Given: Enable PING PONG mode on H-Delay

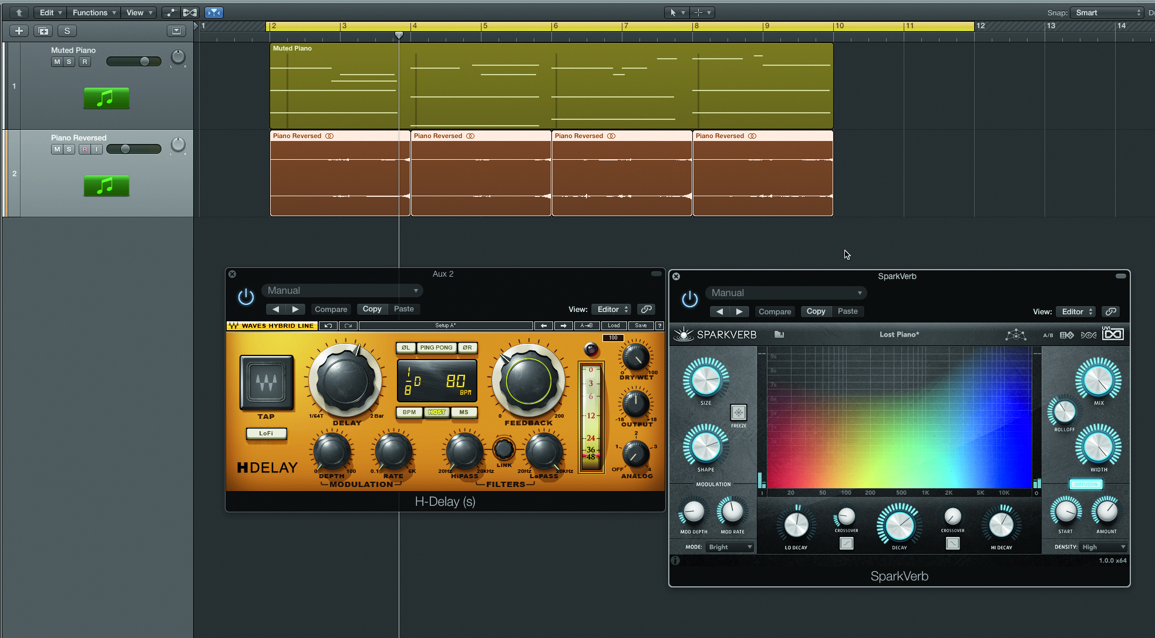Looking at the screenshot, I should 436,348.
